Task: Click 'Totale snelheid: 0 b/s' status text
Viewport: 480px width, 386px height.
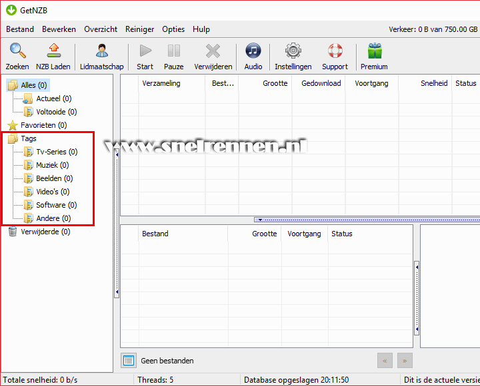Action: [x=40, y=380]
